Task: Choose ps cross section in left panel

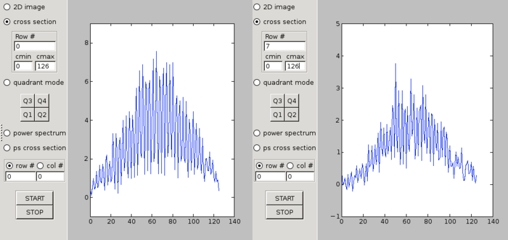Action: pyautogui.click(x=7, y=148)
